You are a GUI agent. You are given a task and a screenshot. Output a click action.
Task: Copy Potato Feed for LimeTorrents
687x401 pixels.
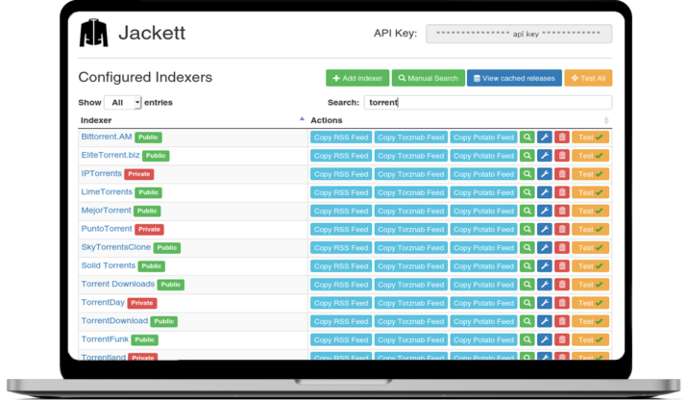(x=483, y=192)
